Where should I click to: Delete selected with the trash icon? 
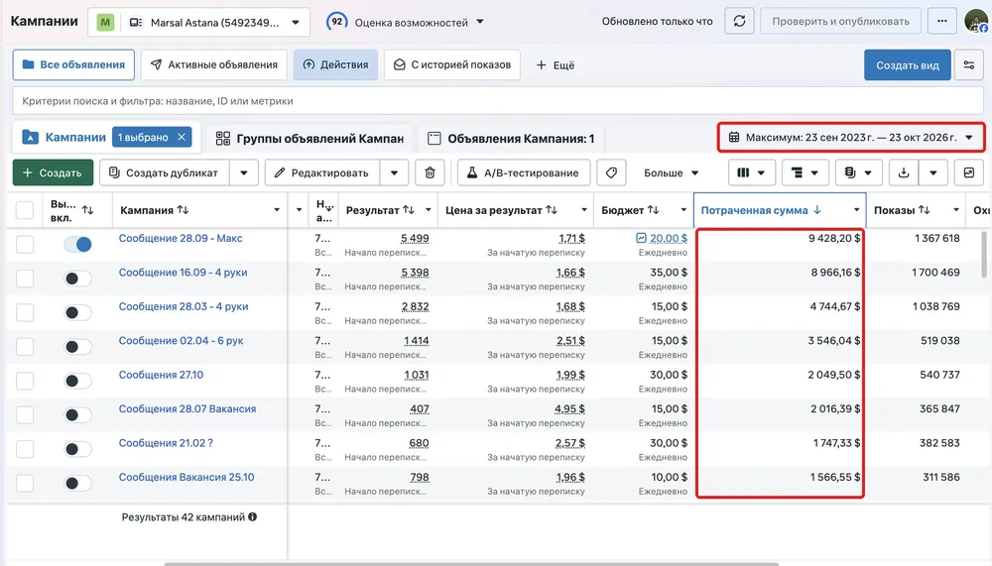coord(430,172)
